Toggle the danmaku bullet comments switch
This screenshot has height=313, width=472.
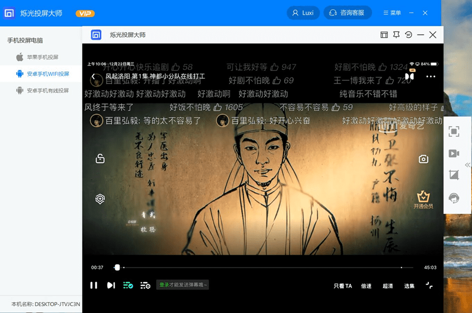[x=128, y=285]
